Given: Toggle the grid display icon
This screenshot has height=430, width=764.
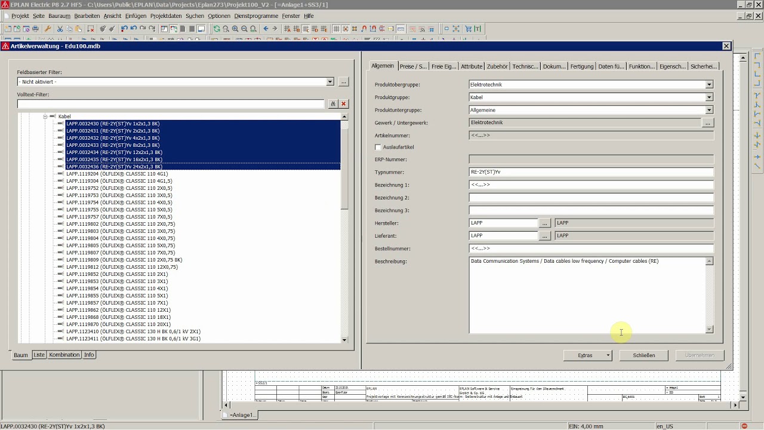Looking at the screenshot, I should point(337,29).
